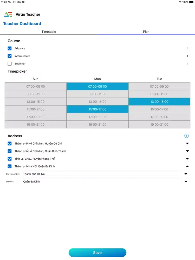Deselect Tuesday 13:00-15:00 time slot

(x=159, y=102)
